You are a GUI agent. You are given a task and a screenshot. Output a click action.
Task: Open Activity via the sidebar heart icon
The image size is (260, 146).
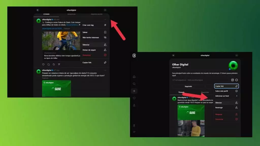coord(134,98)
